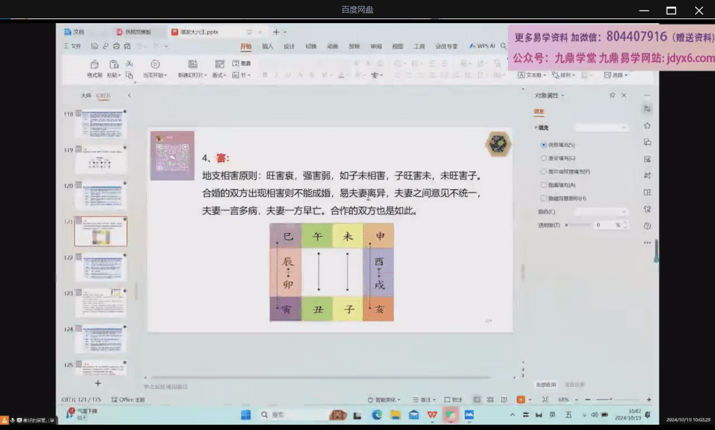Click the New Slide (新建幻灯片) icon
Image resolution: width=715 pixels, height=430 pixels.
tap(192, 64)
